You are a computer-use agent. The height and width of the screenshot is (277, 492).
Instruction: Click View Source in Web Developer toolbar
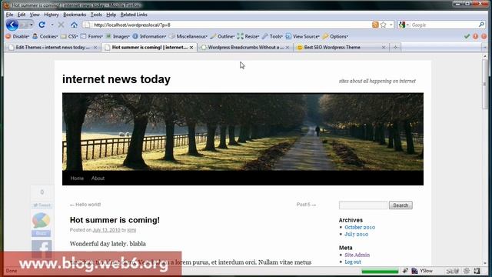[302, 36]
